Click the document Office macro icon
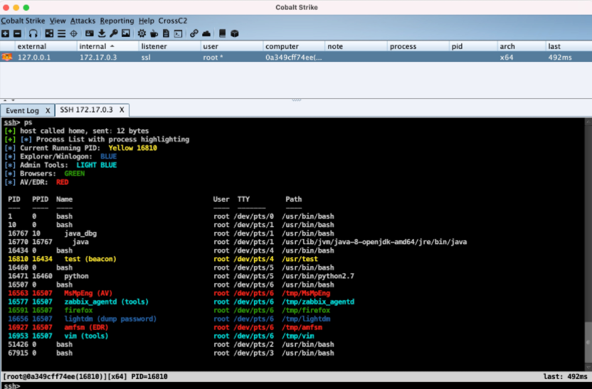The height and width of the screenshot is (389, 592). pyautogui.click(x=166, y=33)
